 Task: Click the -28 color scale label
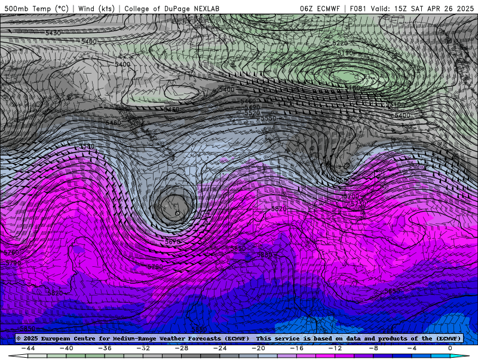pos(182,348)
